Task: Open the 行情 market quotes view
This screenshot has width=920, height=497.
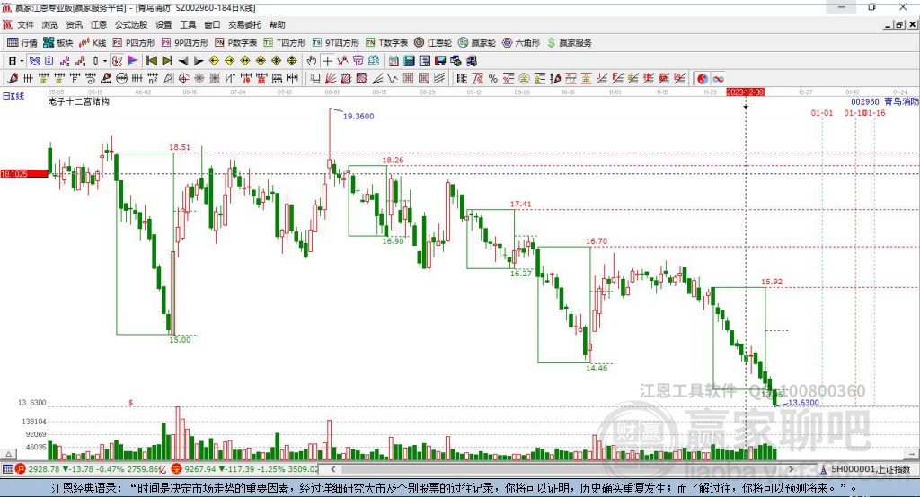Action: [x=22, y=43]
